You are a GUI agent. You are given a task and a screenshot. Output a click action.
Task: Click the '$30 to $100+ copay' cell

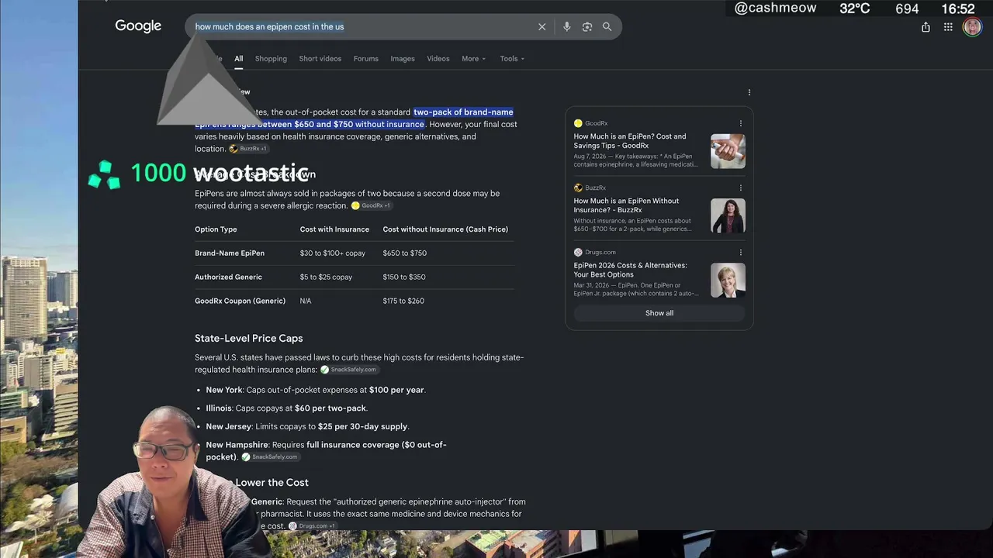point(334,253)
